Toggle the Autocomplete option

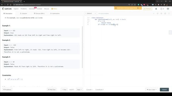[x=104, y=14]
